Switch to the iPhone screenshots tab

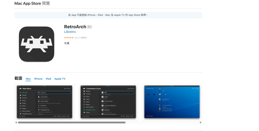[38, 79]
